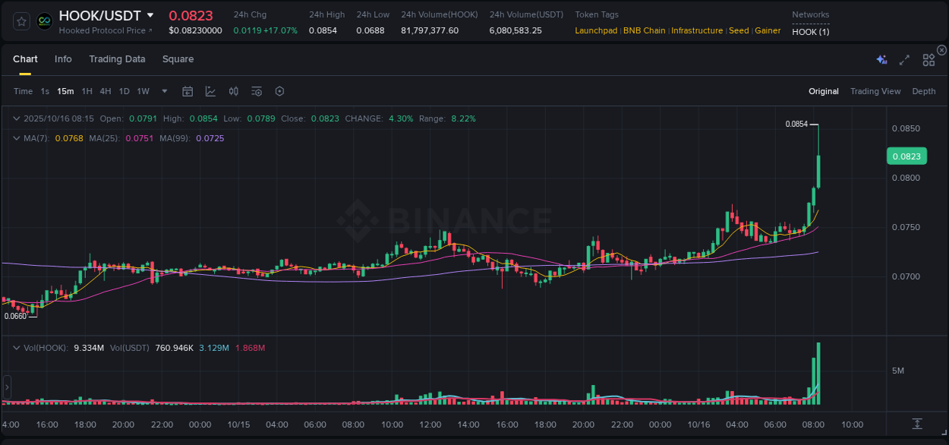Switch to the Depth chart view
Viewport: 949px width, 445px height.
point(924,91)
